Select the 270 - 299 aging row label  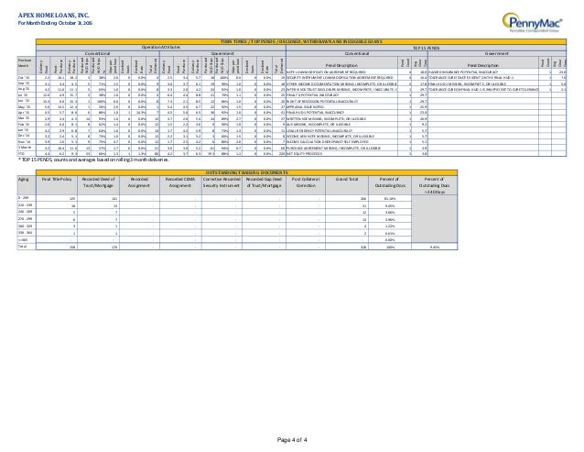pyautogui.click(x=23, y=219)
